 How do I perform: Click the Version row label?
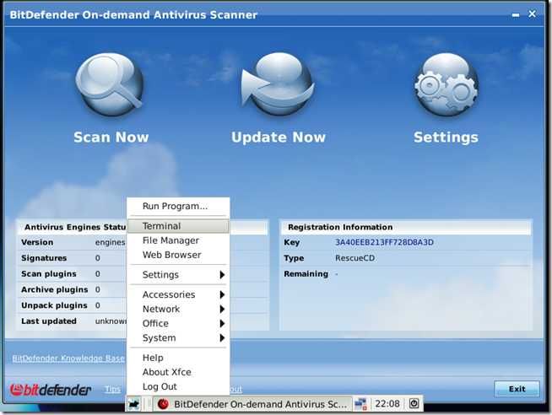coord(37,242)
